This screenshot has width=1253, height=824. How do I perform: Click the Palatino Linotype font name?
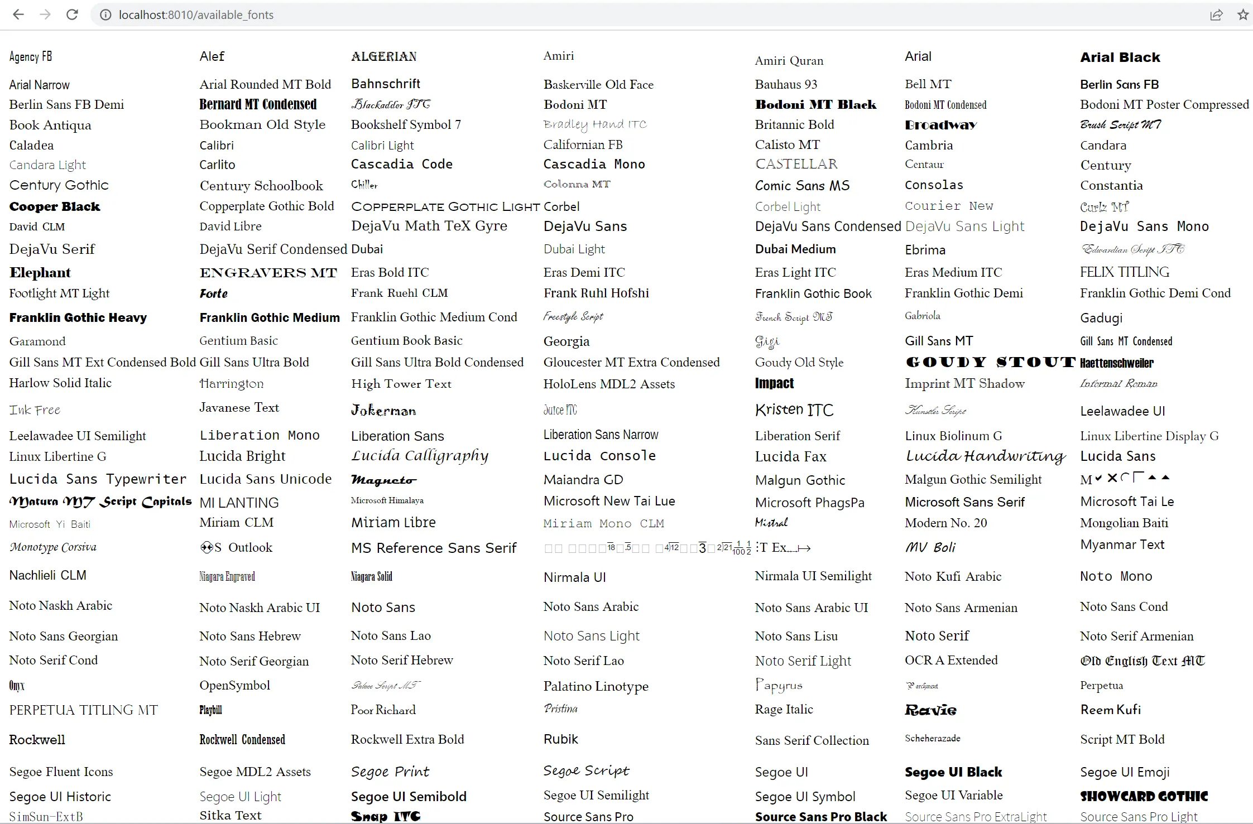coord(596,686)
